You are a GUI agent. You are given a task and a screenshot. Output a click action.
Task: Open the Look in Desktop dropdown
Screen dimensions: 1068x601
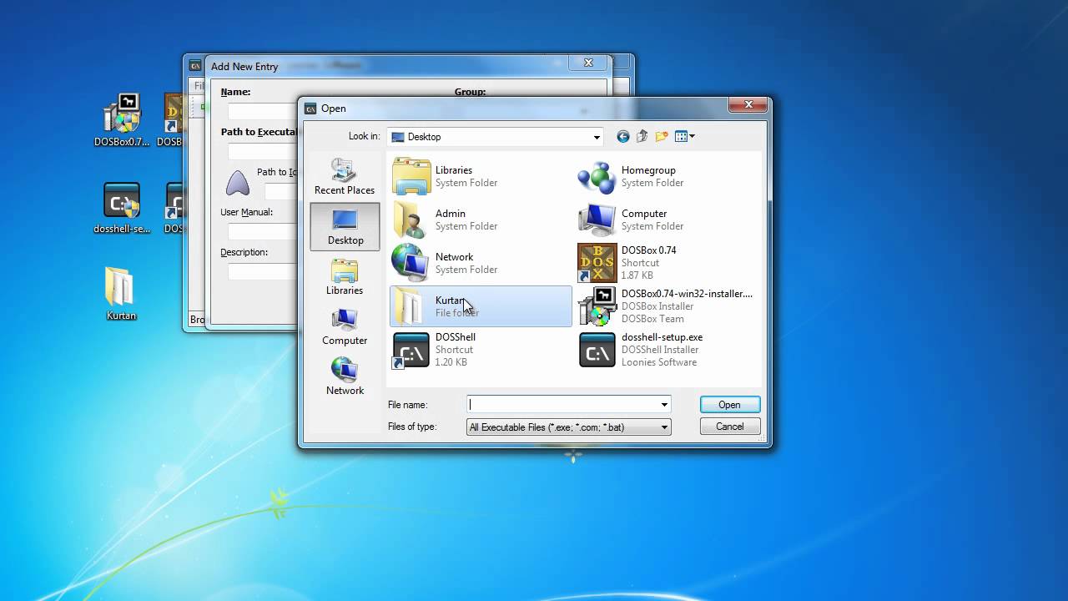tap(496, 137)
